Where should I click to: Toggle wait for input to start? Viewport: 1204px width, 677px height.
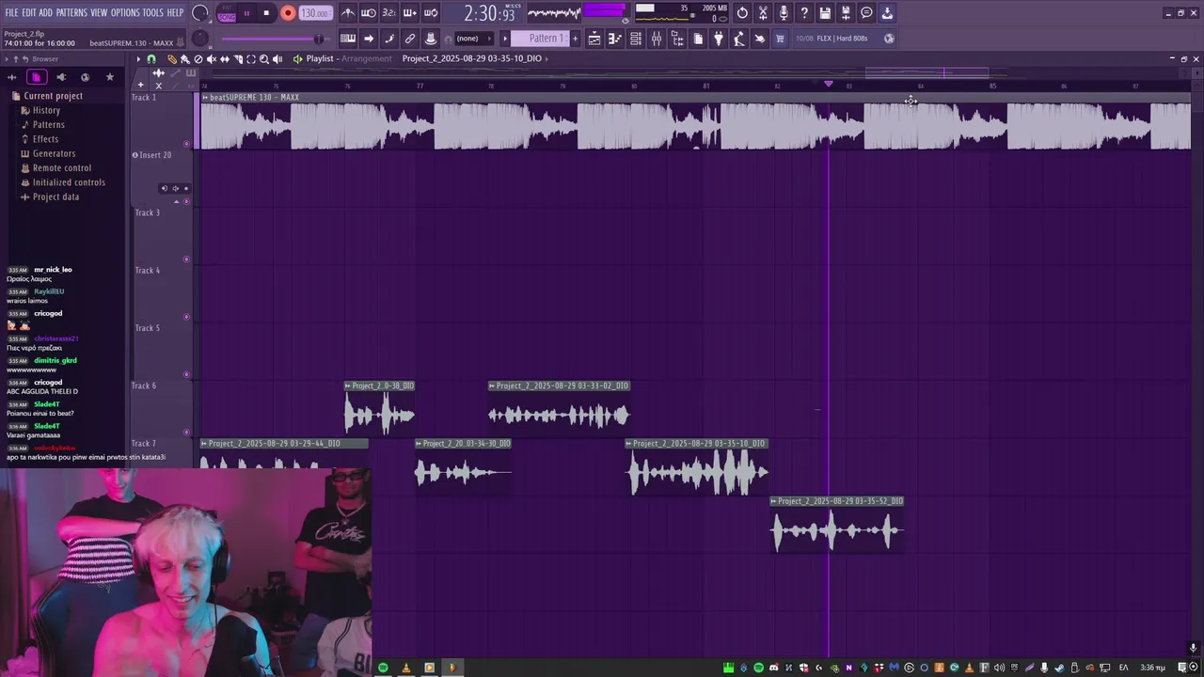[x=369, y=13]
